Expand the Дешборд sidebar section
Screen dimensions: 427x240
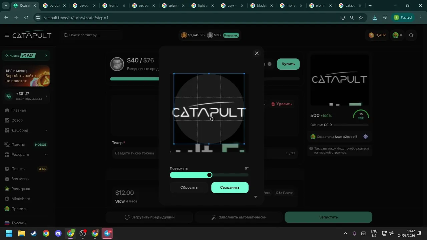[x=26, y=130]
